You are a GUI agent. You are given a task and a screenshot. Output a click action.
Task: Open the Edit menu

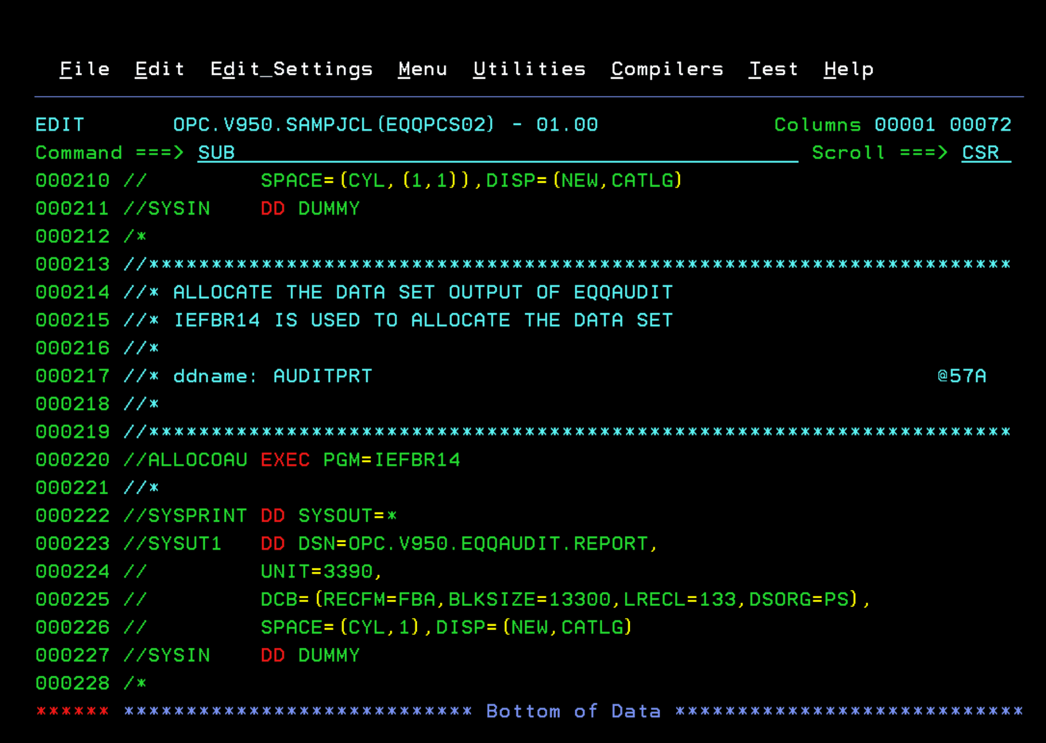(x=160, y=69)
